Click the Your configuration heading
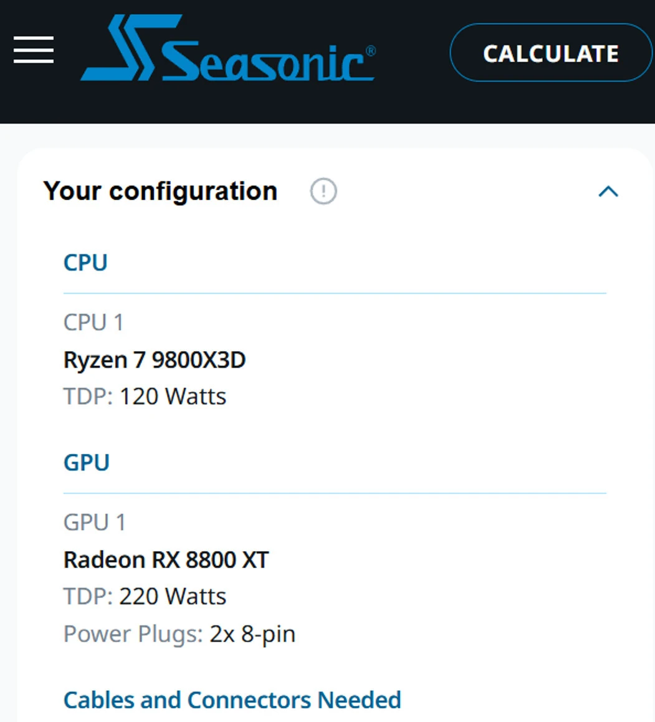 (x=160, y=191)
